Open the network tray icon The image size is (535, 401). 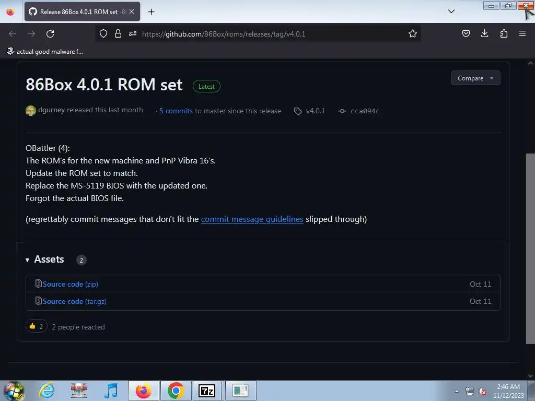coord(470,392)
